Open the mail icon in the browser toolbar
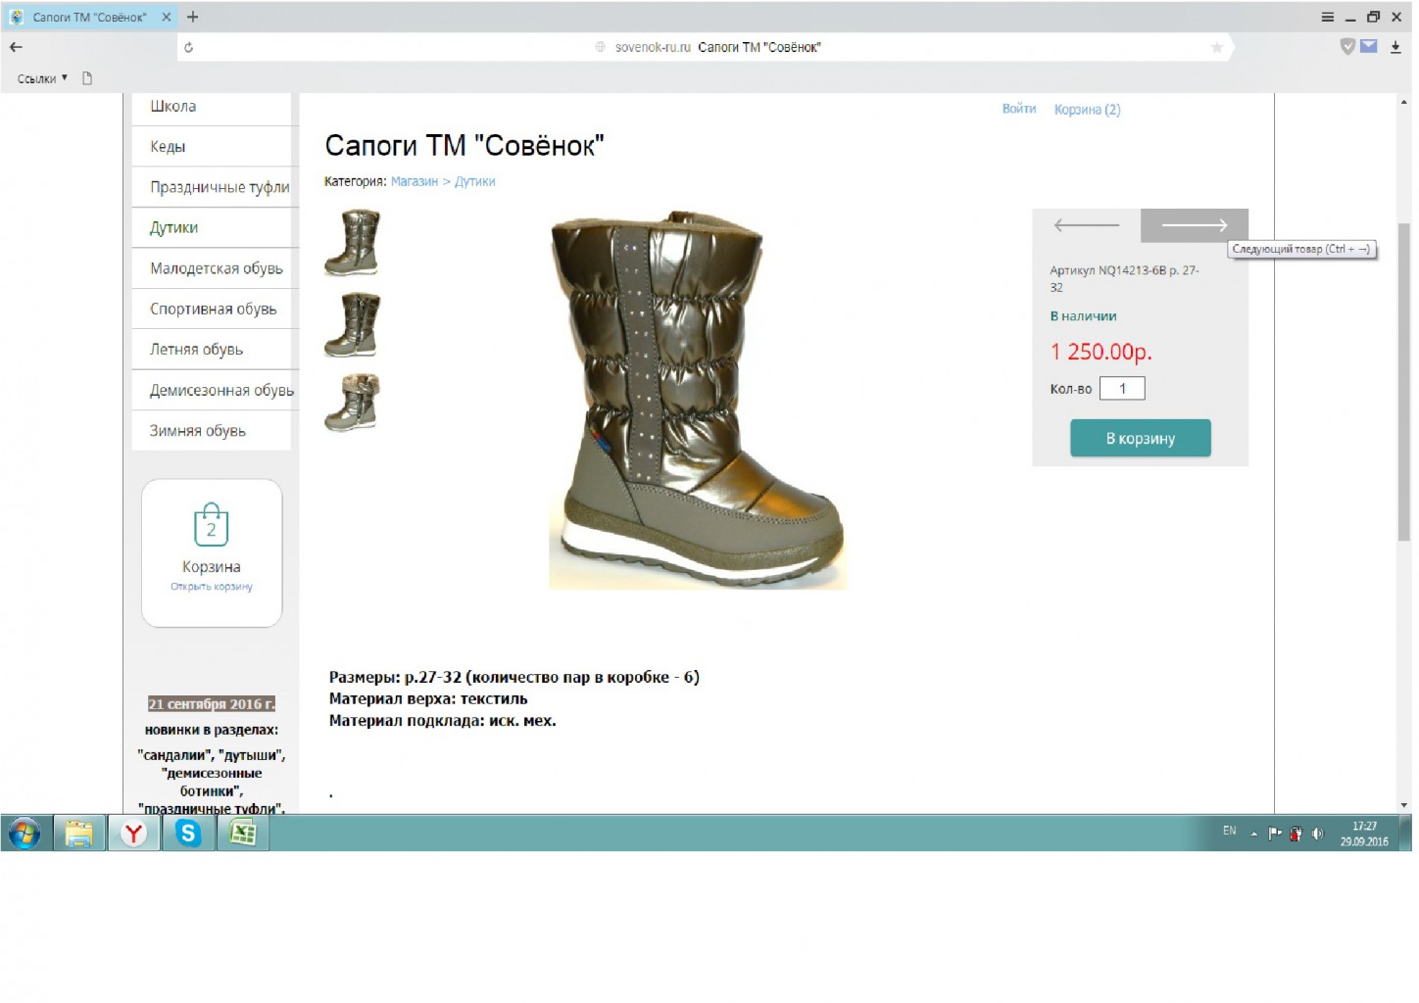 [x=1369, y=46]
